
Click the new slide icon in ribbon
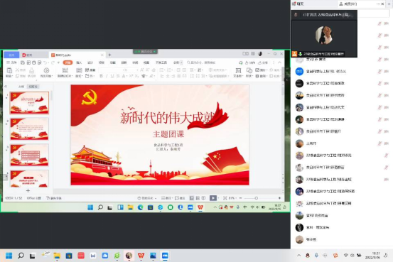(x=65, y=70)
